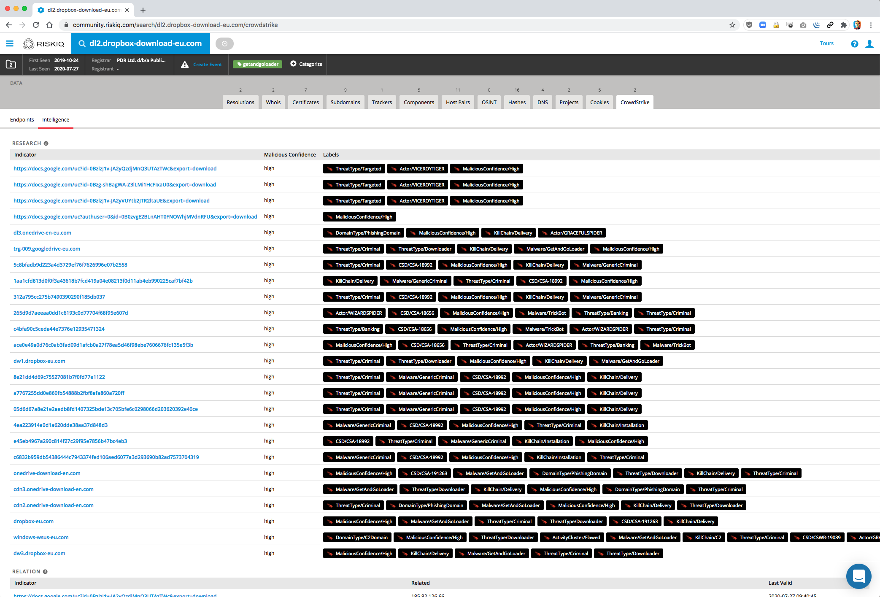
Task: Open Chrome three-dot menu
Action: point(871,25)
